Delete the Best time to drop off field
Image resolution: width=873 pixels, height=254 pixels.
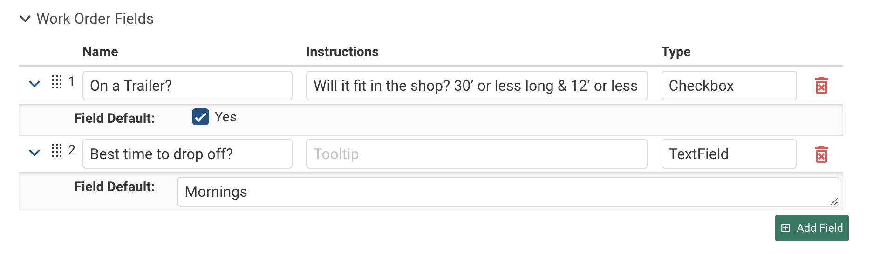821,154
